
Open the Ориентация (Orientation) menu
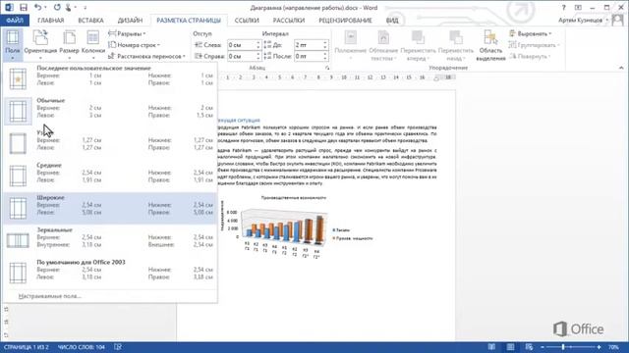point(40,44)
